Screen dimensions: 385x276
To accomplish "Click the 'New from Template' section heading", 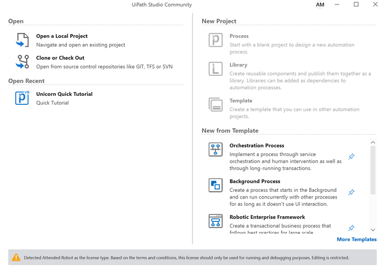I will click(x=230, y=131).
